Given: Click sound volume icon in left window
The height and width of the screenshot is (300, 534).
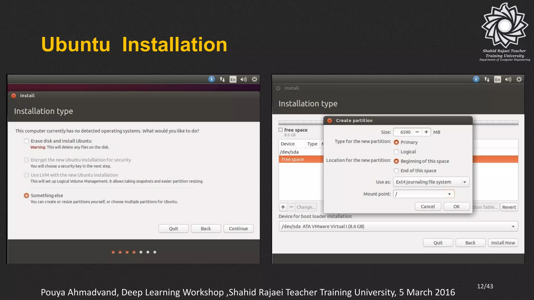Looking at the screenshot, I should (x=244, y=79).
